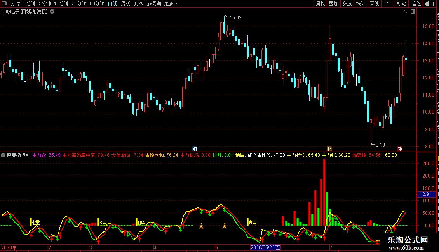Viewport: 439px width, 252px height.
Task: Toggle the right side panel icon
Action: (413, 12)
